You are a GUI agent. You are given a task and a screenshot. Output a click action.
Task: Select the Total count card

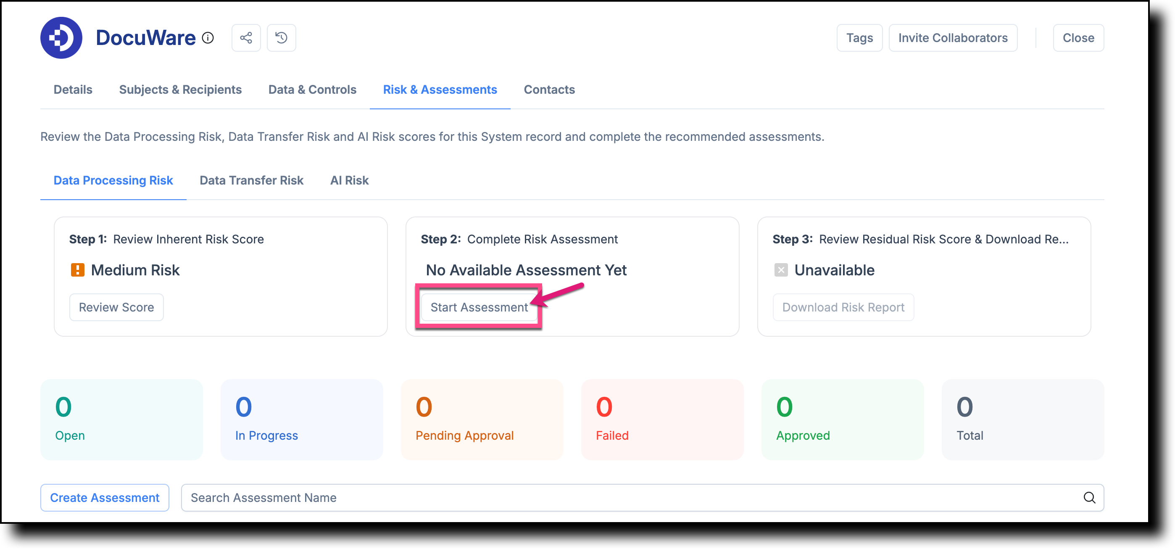[x=1022, y=420]
